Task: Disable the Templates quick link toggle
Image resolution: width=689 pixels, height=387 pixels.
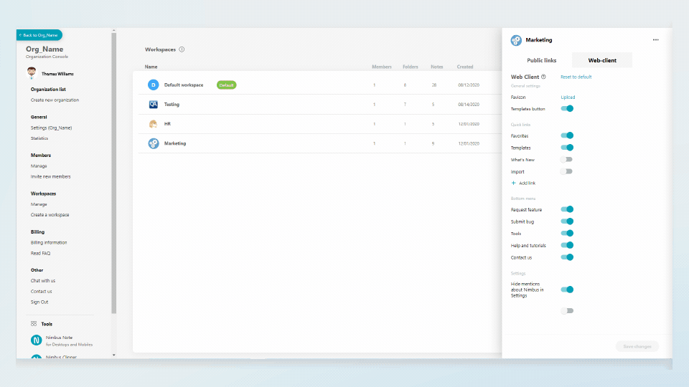Action: click(567, 148)
